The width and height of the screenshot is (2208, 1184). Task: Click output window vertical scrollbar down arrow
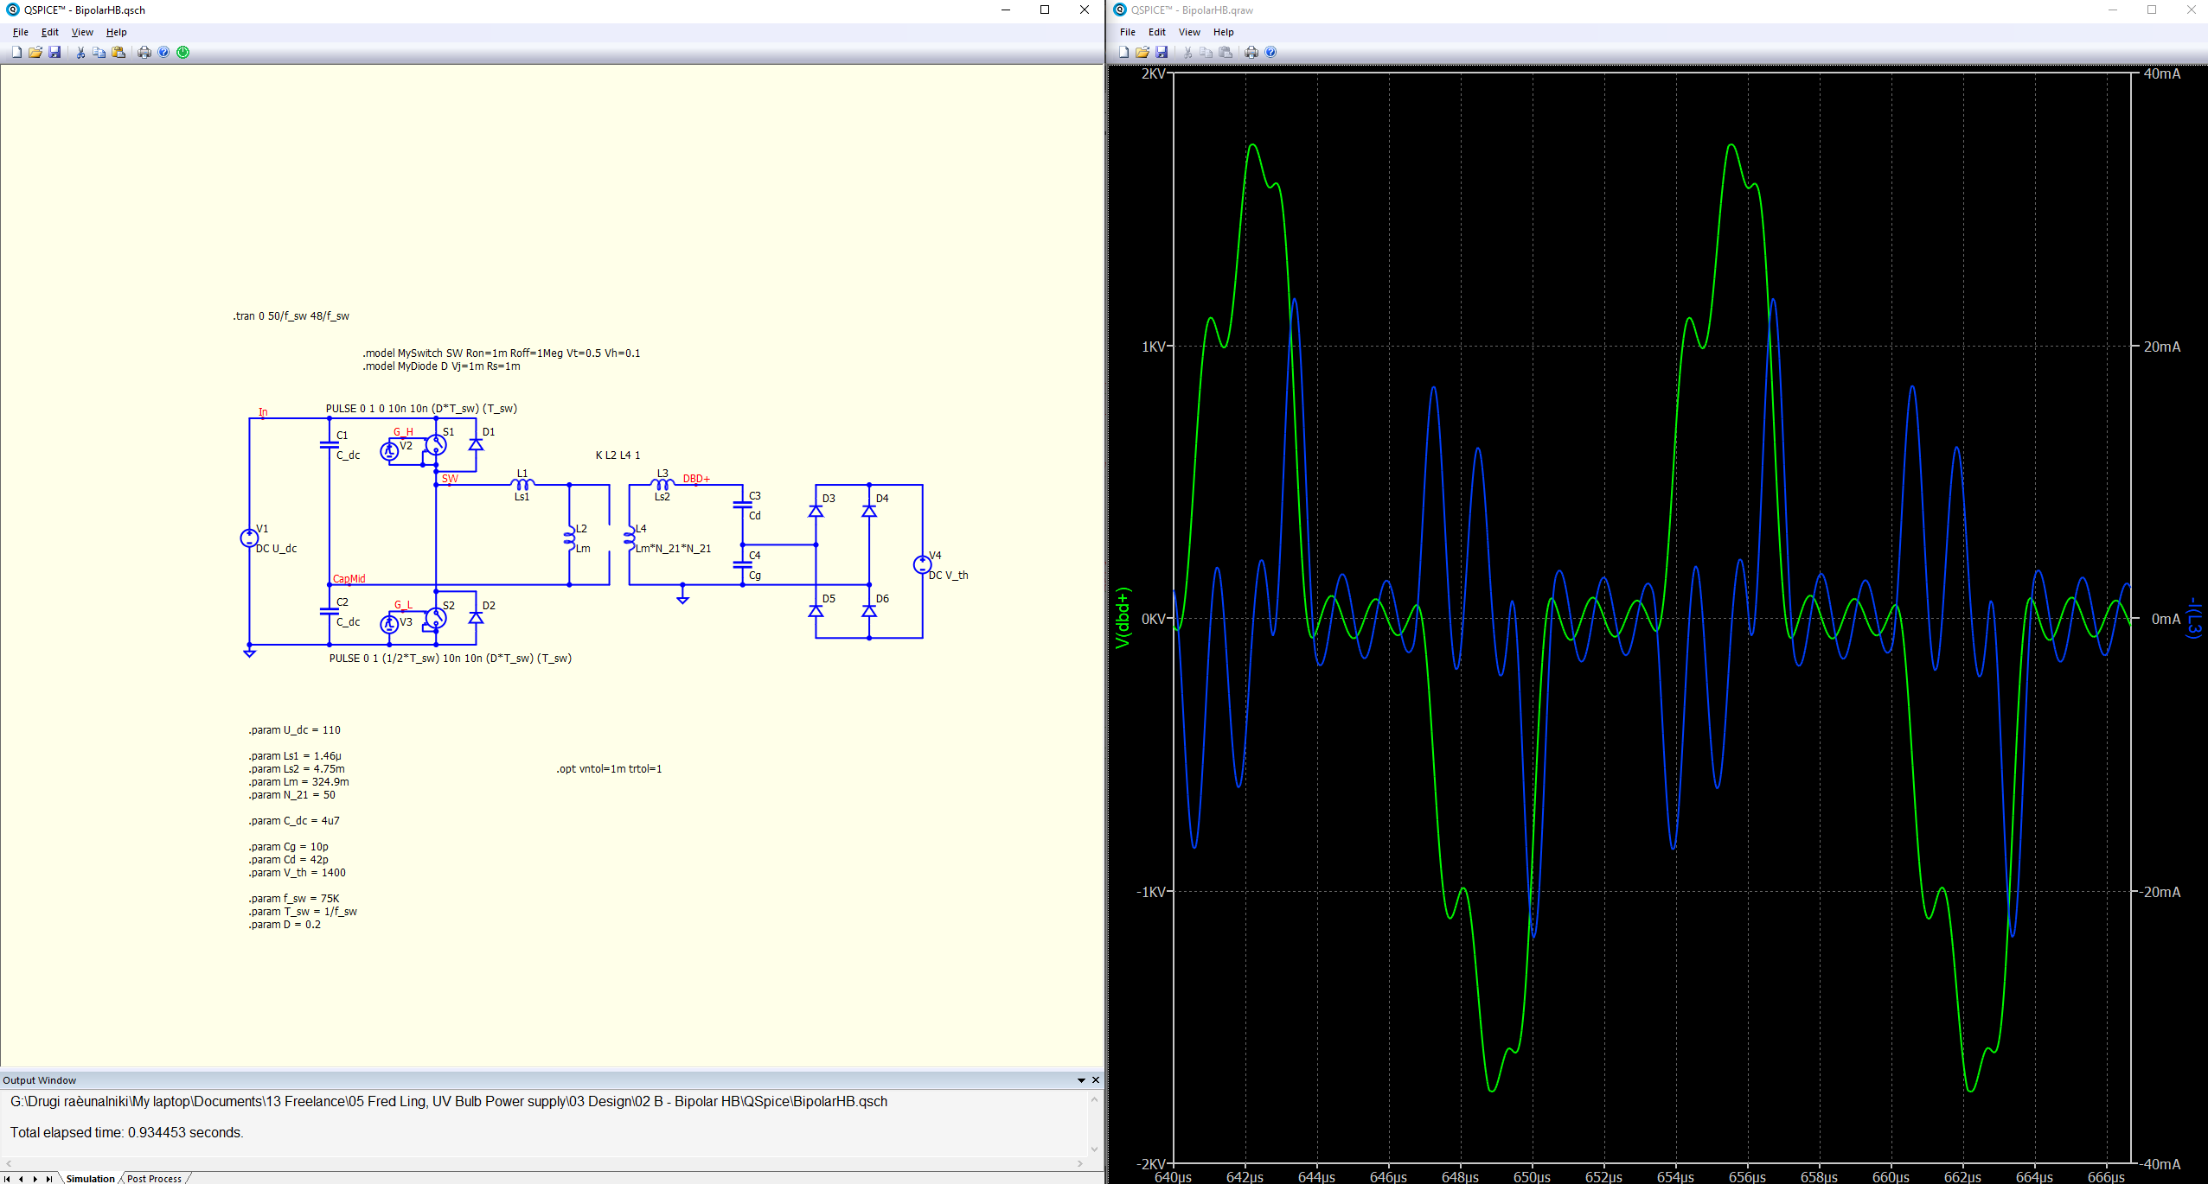[x=1095, y=1149]
